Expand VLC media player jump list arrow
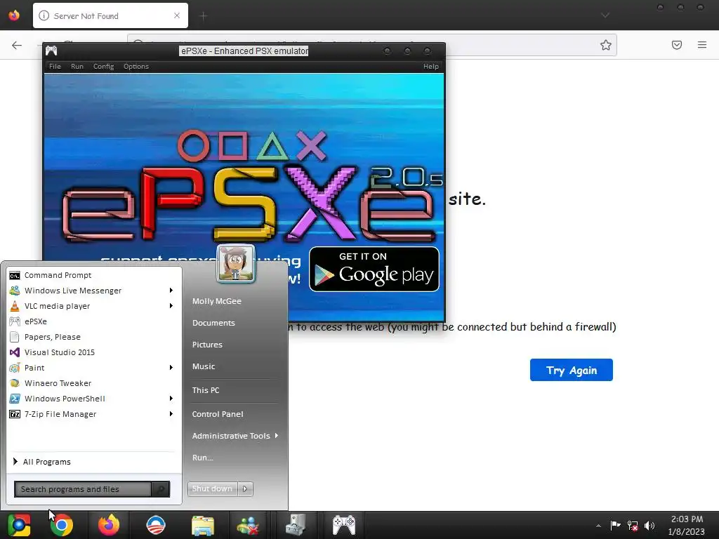 pyautogui.click(x=171, y=306)
